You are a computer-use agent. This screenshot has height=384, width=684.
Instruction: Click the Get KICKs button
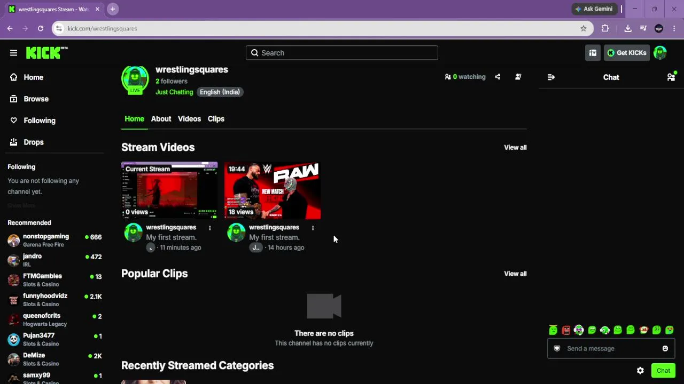[627, 53]
